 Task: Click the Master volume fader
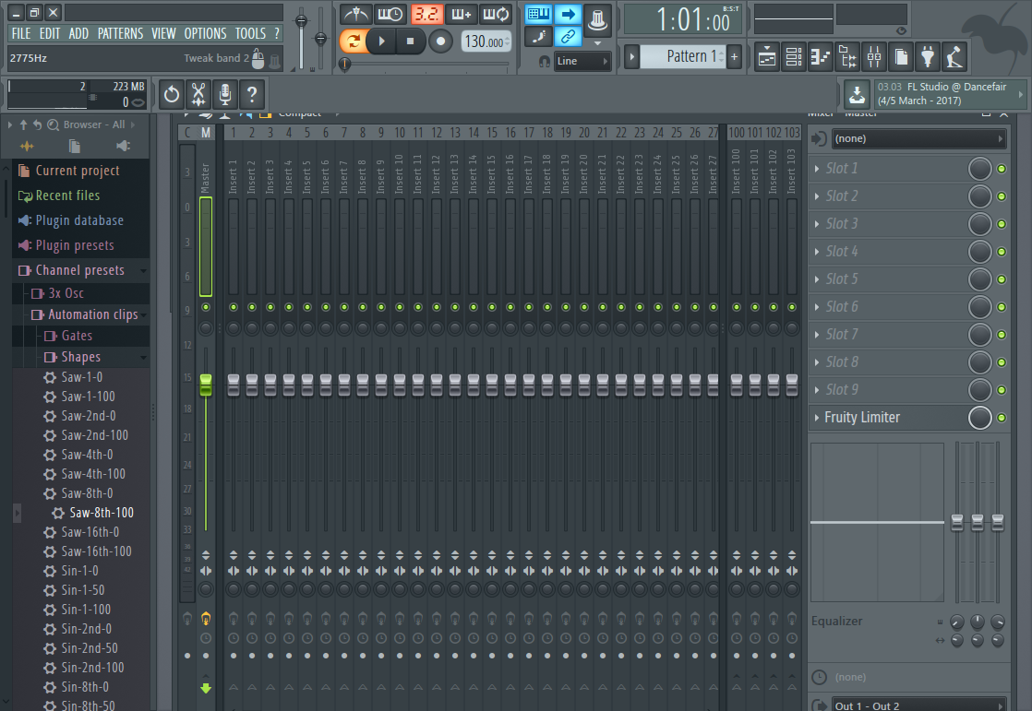click(x=205, y=385)
